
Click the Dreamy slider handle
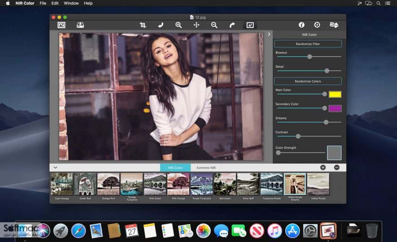326,122
